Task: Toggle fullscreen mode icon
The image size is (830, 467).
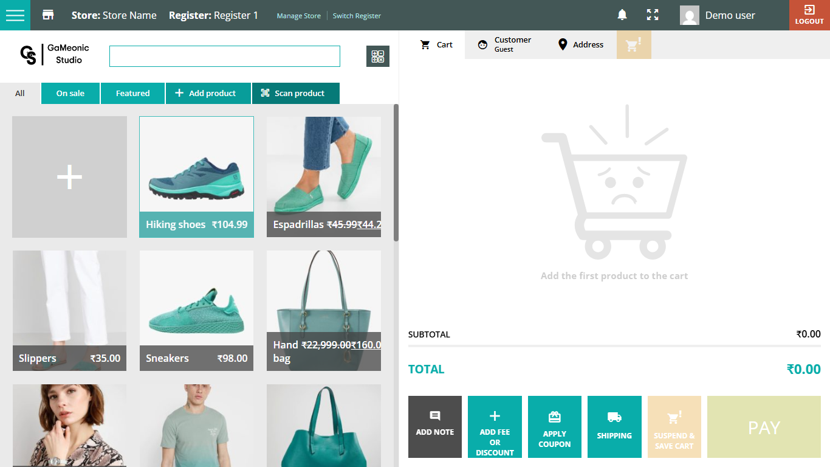Action: point(653,15)
